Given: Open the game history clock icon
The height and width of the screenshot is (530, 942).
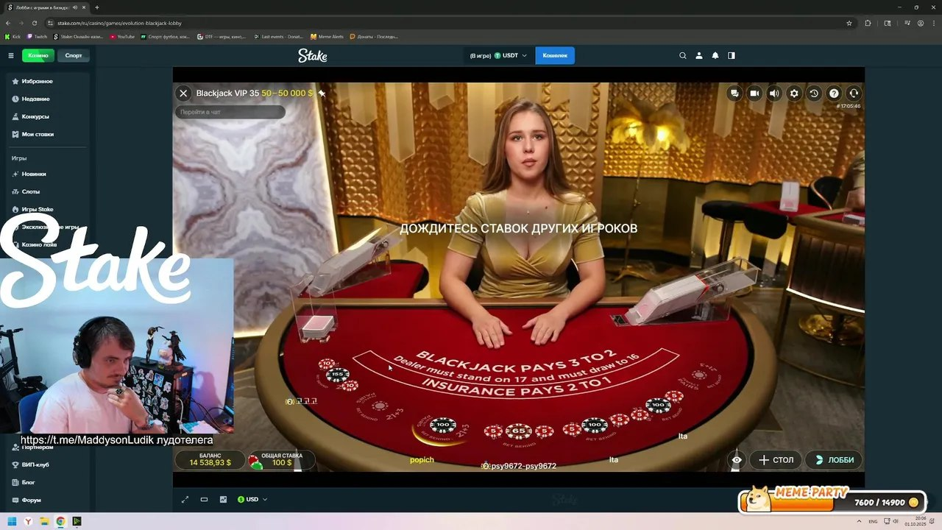Looking at the screenshot, I should 814,93.
